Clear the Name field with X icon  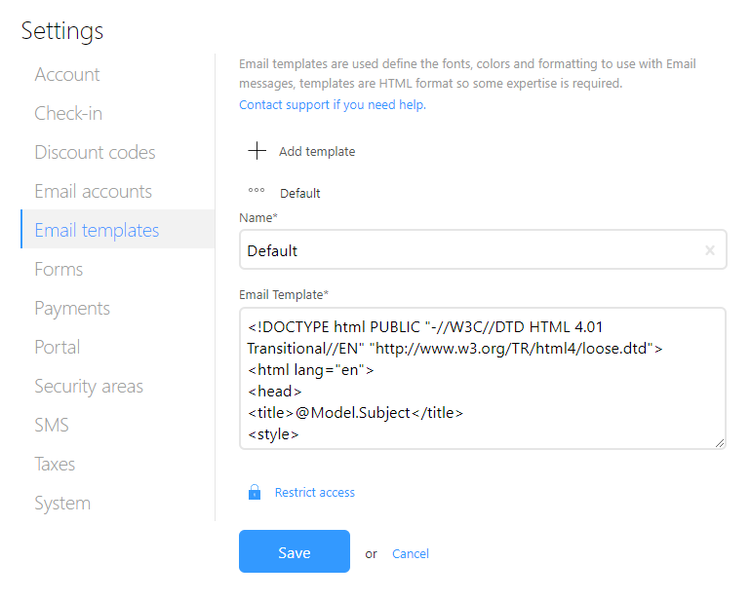[710, 250]
